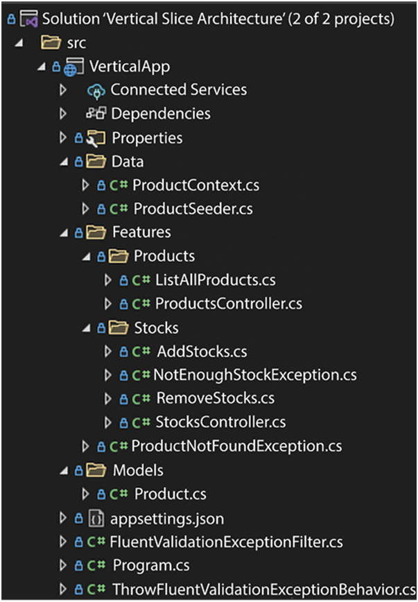Select ProductNotFoundException.cs file
This screenshot has height=602, width=418.
(236, 446)
